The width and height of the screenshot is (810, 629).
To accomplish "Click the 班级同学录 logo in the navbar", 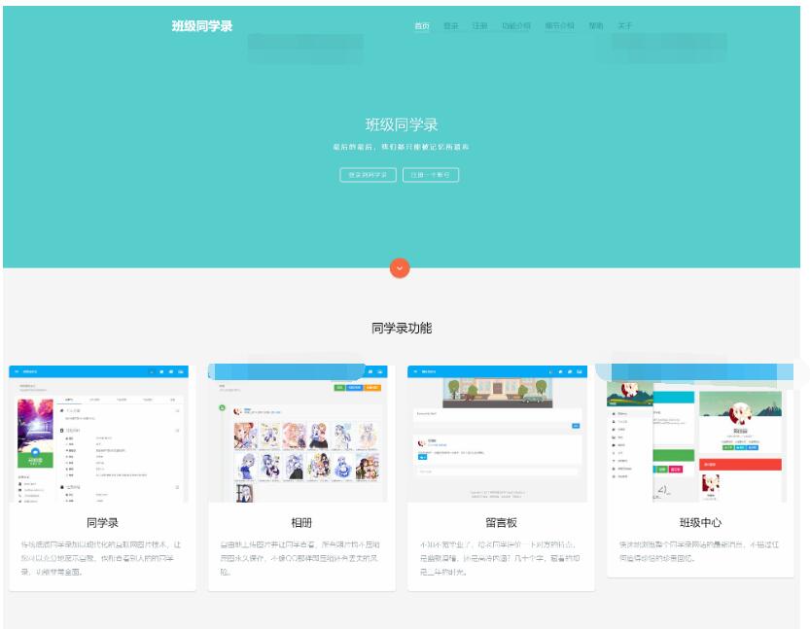I will coord(202,26).
